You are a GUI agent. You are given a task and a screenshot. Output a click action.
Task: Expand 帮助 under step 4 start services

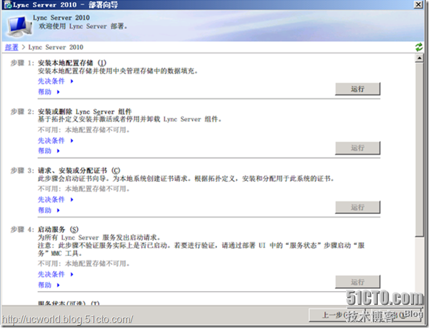[49, 285]
